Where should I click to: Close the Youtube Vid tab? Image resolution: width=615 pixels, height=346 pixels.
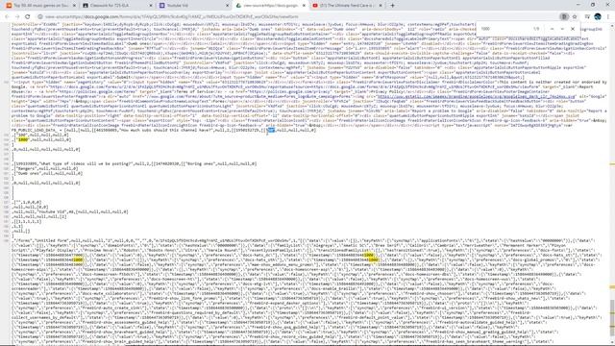227,6
